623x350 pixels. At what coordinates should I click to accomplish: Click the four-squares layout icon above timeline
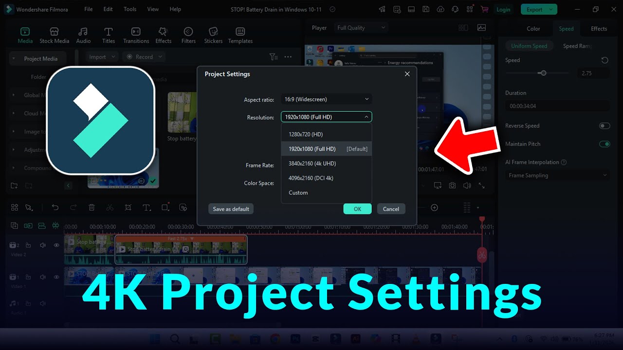[x=14, y=208]
